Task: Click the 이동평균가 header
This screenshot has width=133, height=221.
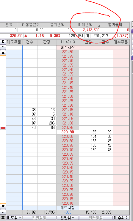Action: tap(31, 25)
